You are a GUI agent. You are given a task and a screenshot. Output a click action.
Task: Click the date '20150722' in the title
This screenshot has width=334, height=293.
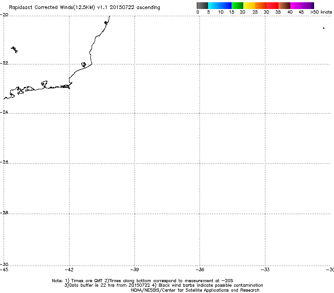(122, 7)
